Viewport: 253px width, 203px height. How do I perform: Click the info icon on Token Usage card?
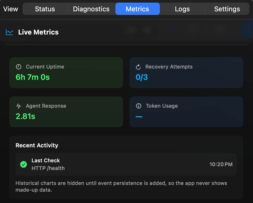(138, 106)
